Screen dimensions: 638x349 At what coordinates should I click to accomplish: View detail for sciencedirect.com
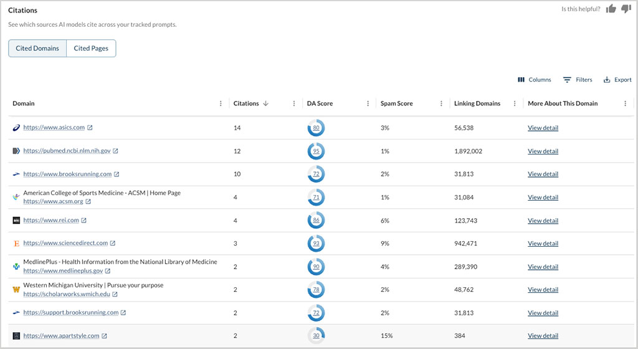click(543, 243)
